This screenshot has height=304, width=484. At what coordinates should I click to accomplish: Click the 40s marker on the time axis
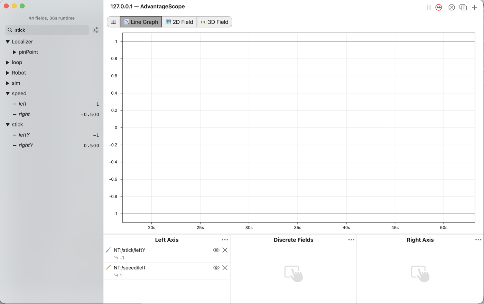tap(346, 227)
